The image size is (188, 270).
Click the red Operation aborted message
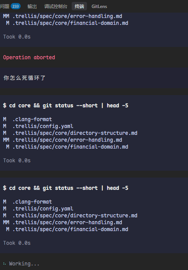coord(29,57)
